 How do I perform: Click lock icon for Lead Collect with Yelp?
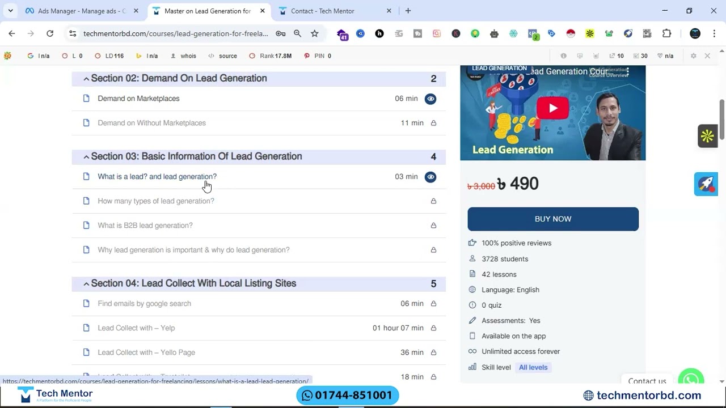coord(433,328)
